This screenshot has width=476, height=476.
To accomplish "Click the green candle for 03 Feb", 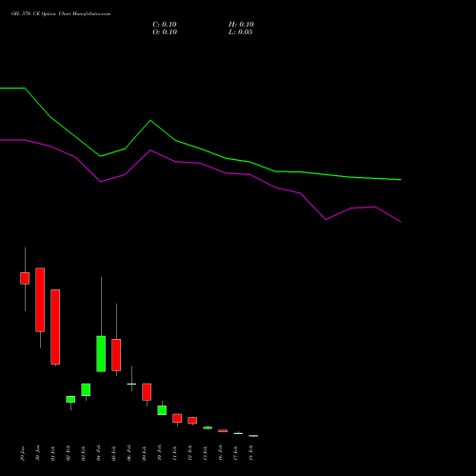I will [86, 389].
